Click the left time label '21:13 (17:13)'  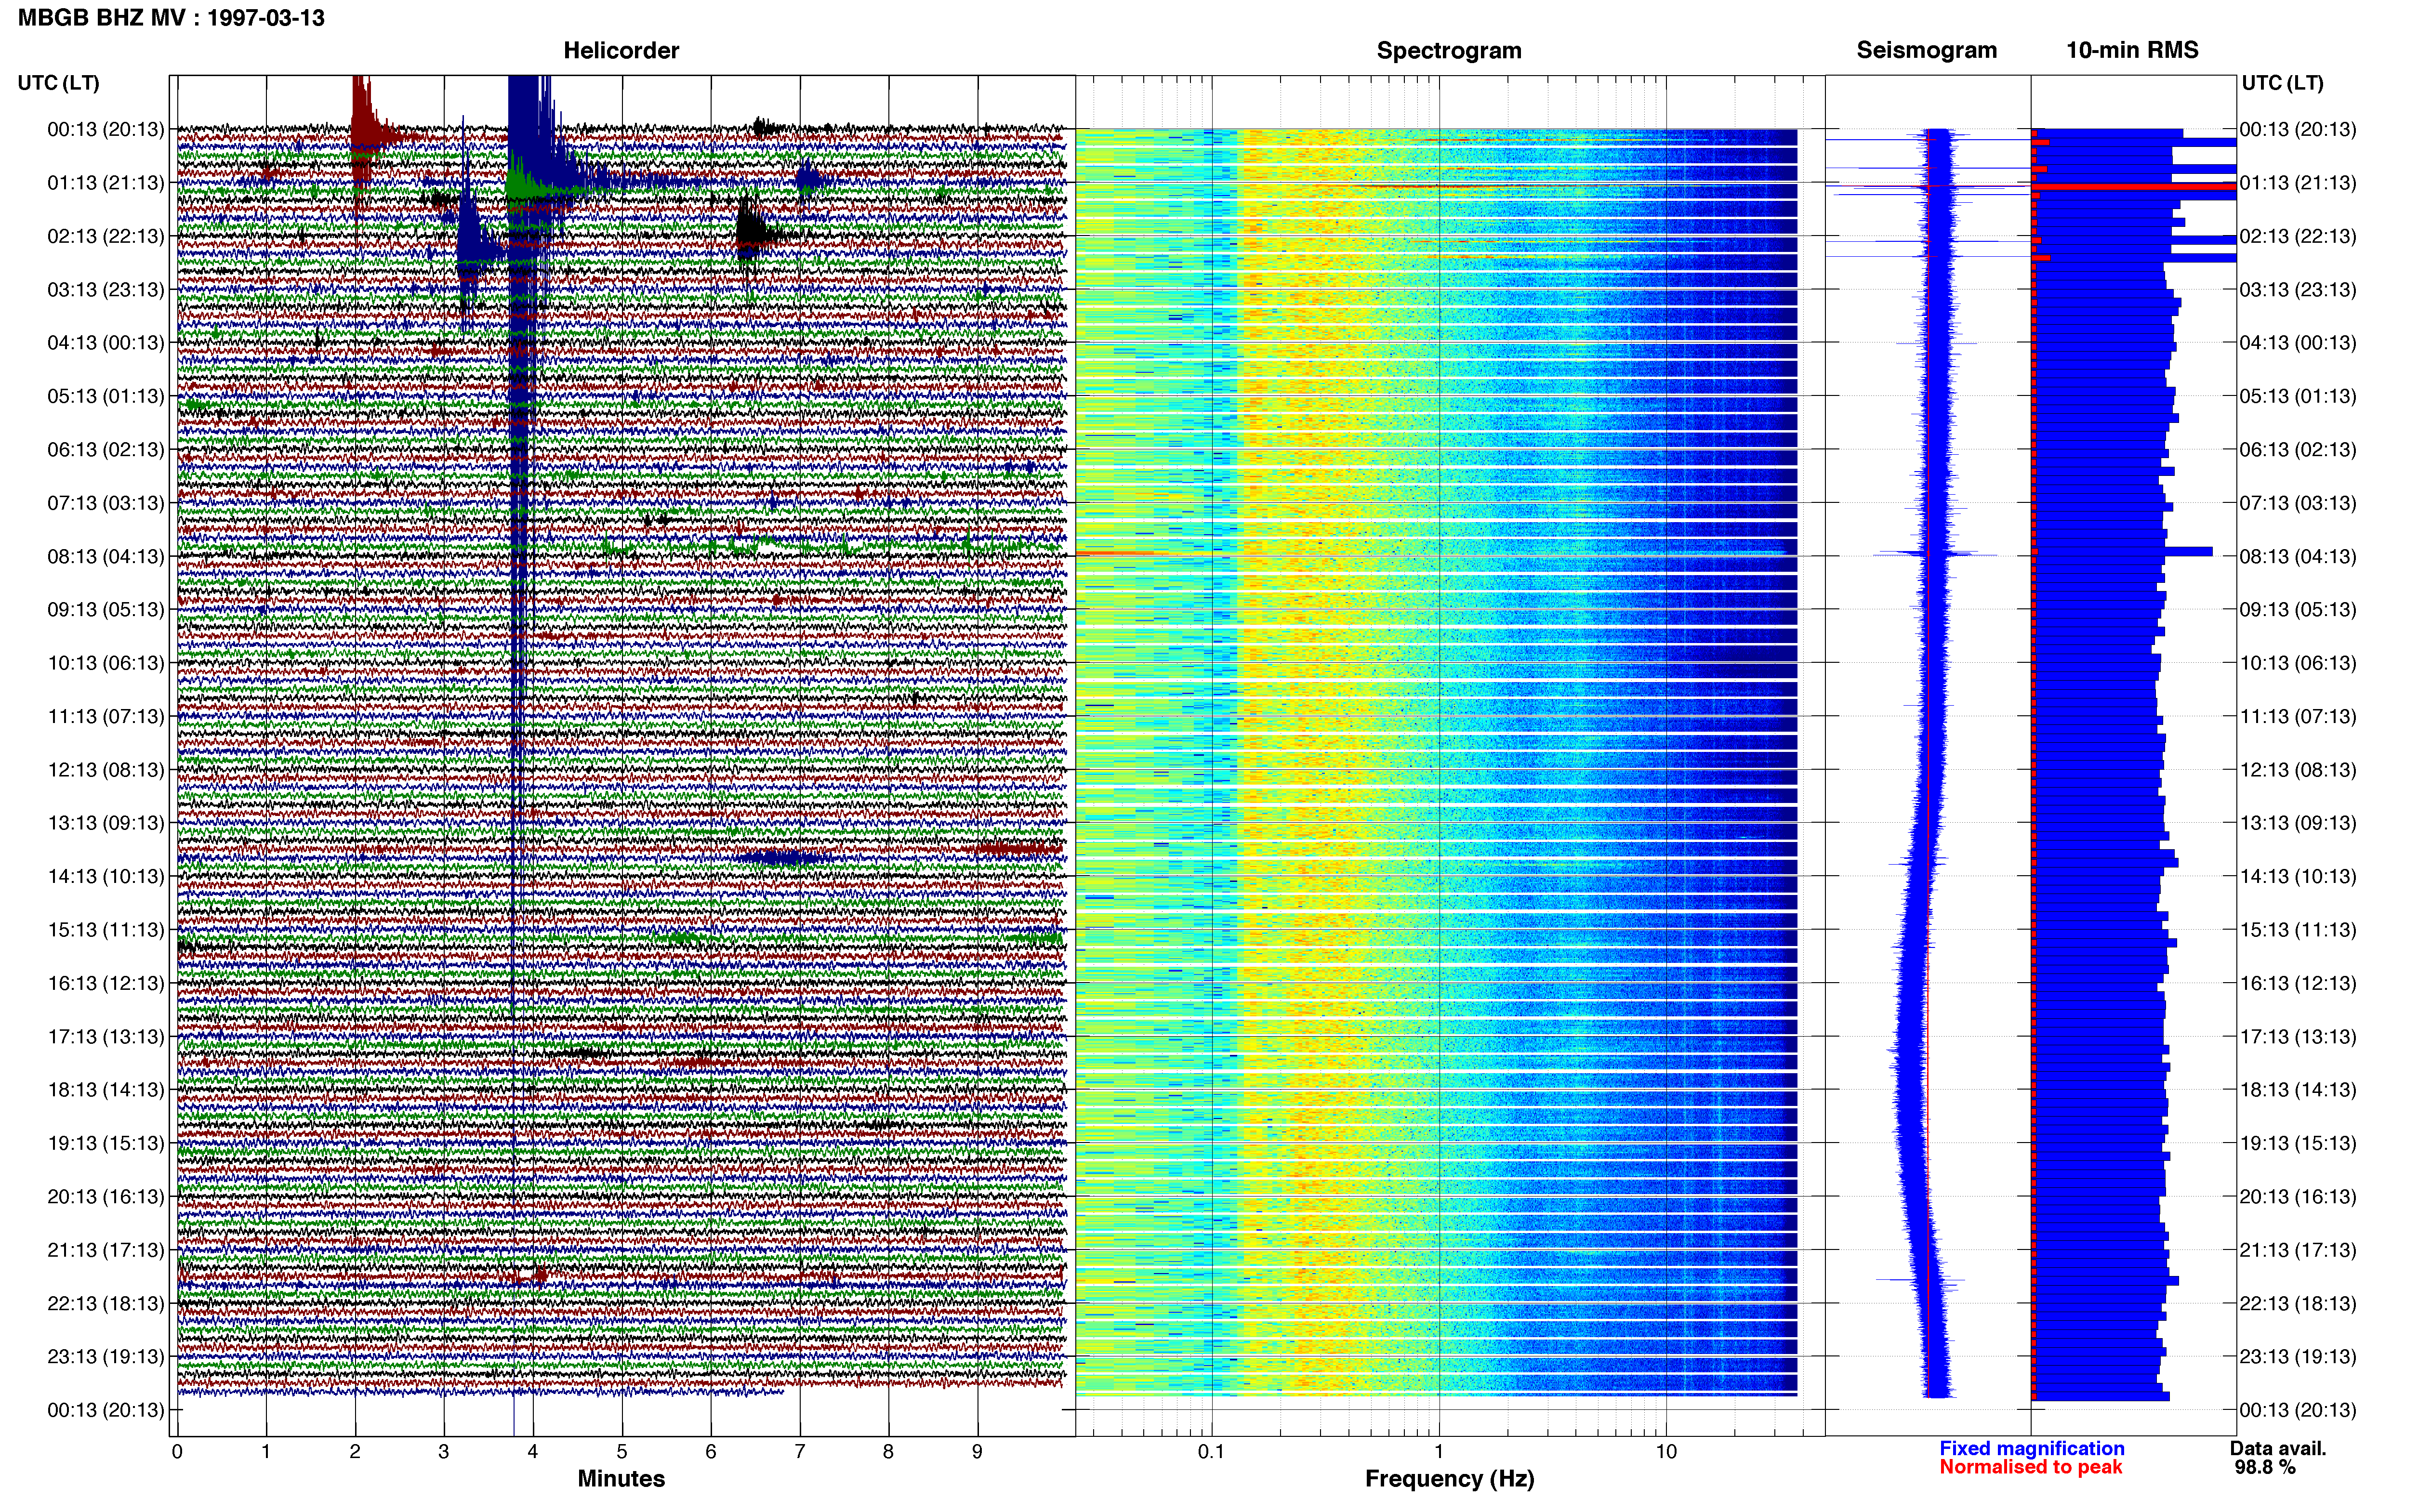click(106, 1250)
